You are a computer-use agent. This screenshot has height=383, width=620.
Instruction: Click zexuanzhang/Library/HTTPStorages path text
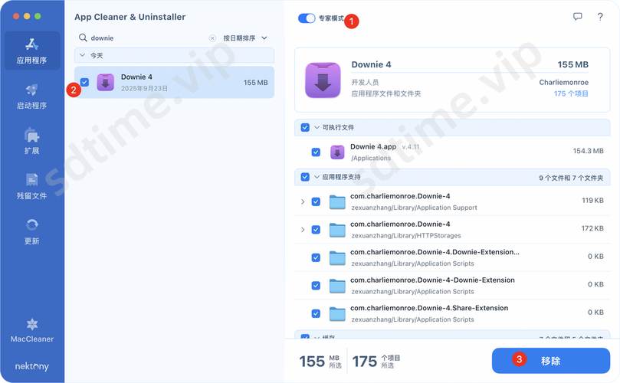406,236
